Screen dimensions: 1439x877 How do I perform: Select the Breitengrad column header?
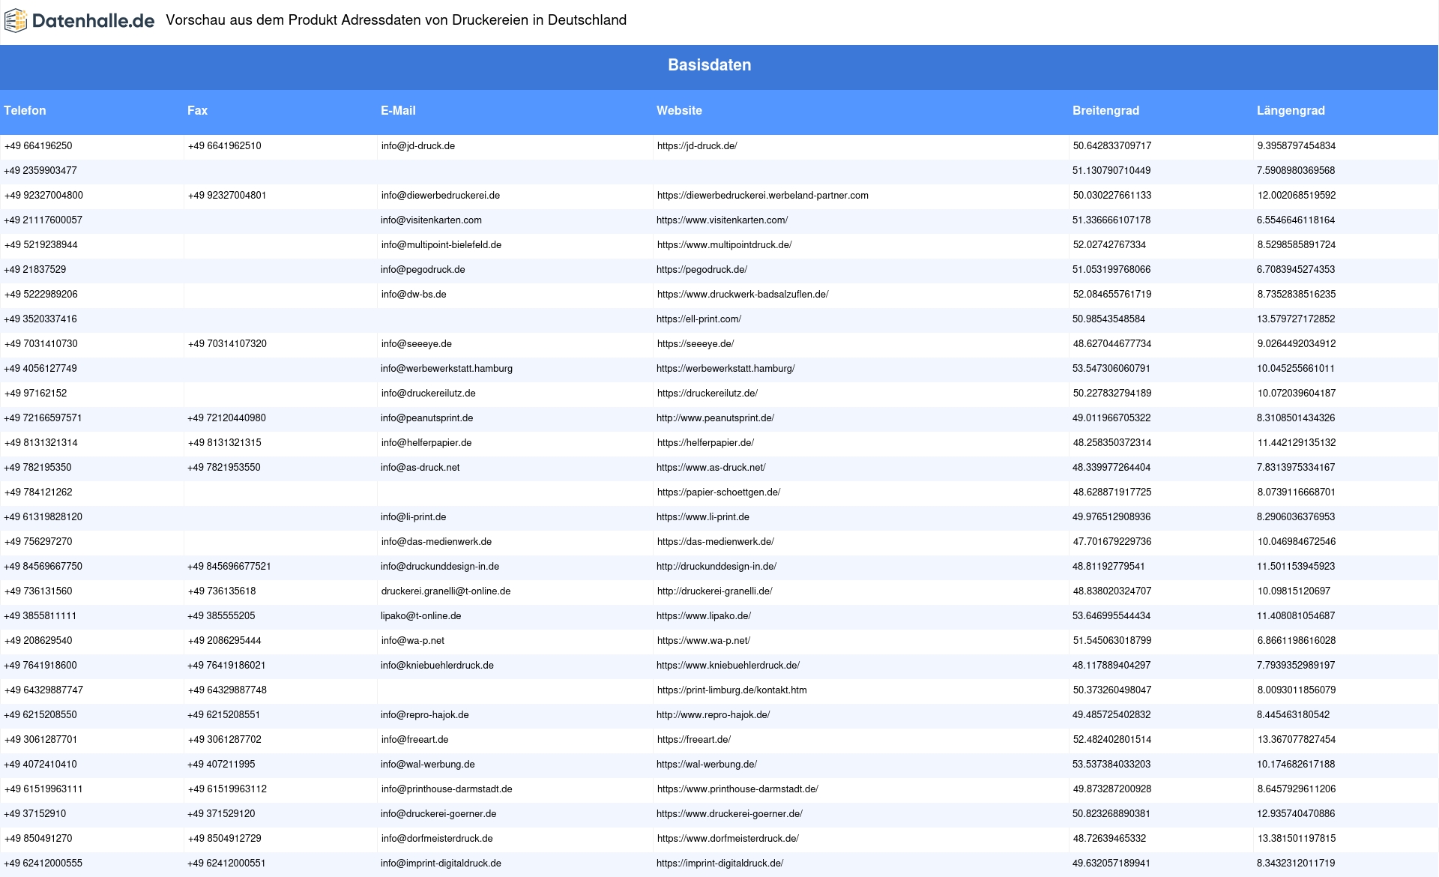[1105, 110]
